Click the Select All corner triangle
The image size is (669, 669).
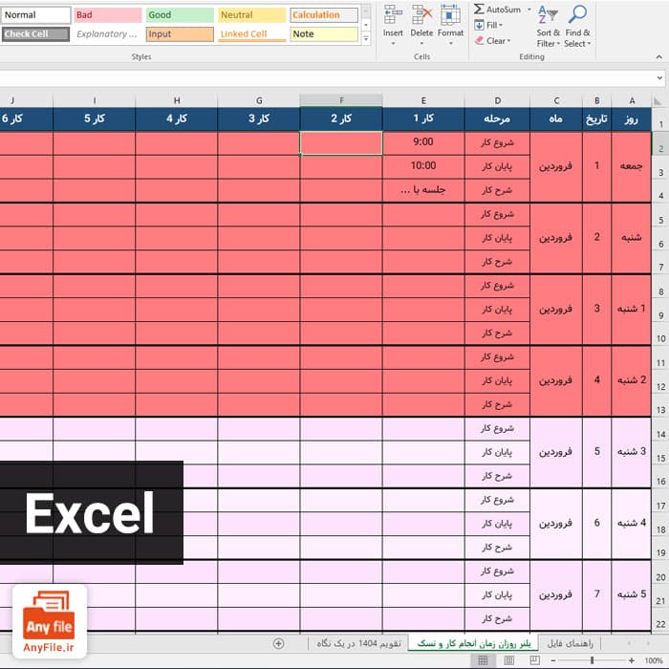(x=658, y=101)
